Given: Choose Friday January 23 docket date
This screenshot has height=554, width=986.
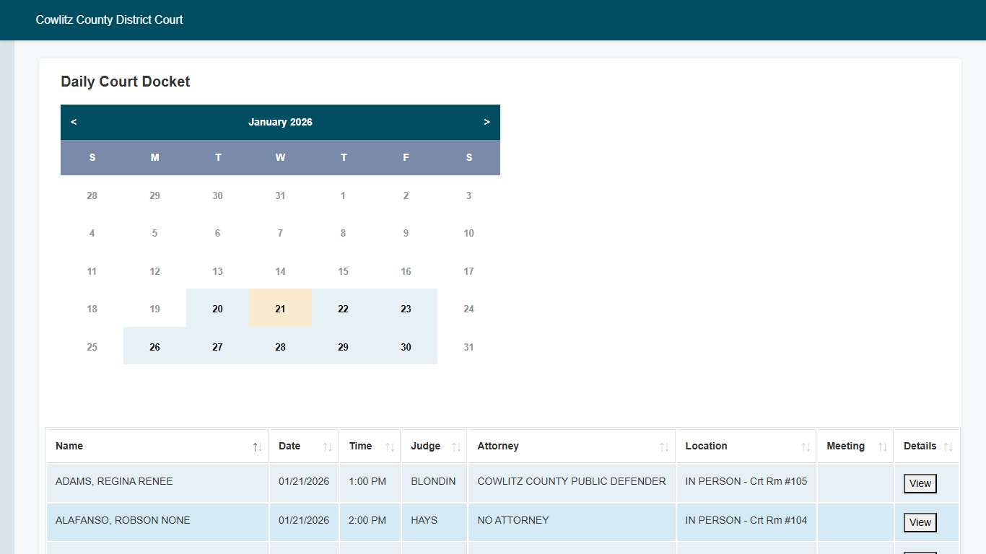Looking at the screenshot, I should click(x=406, y=309).
